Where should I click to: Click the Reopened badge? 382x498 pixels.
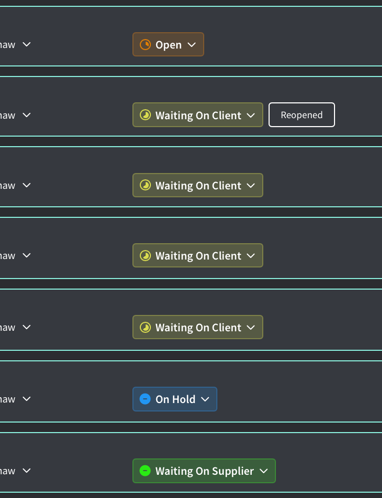click(302, 114)
